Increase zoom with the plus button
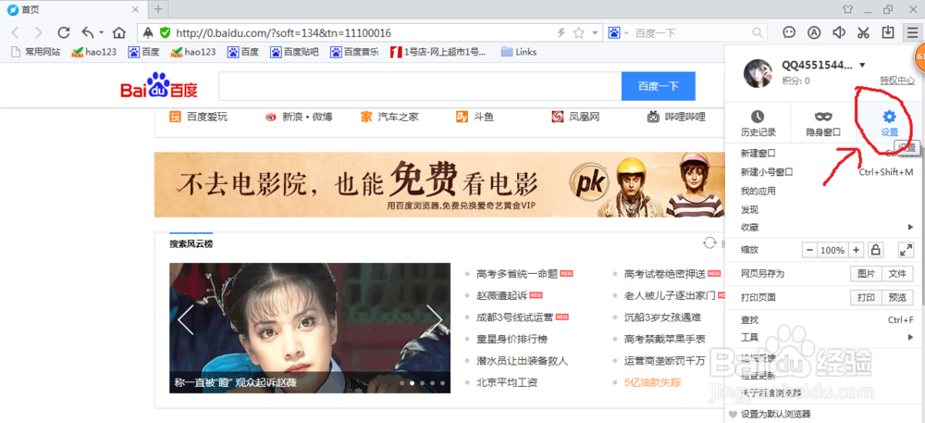 [856, 250]
